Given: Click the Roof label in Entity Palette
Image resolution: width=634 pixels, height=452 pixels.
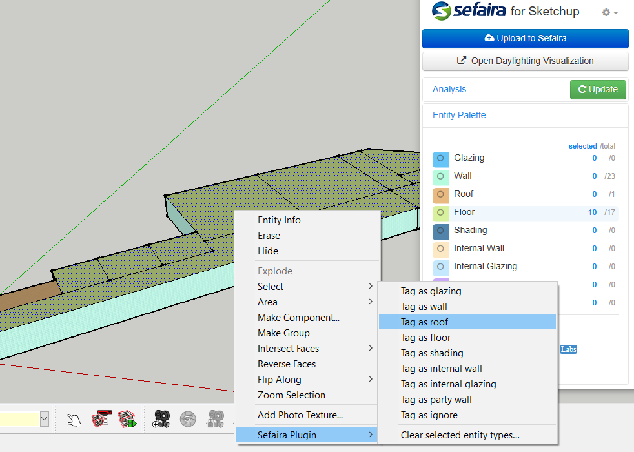Looking at the screenshot, I should [x=464, y=194].
